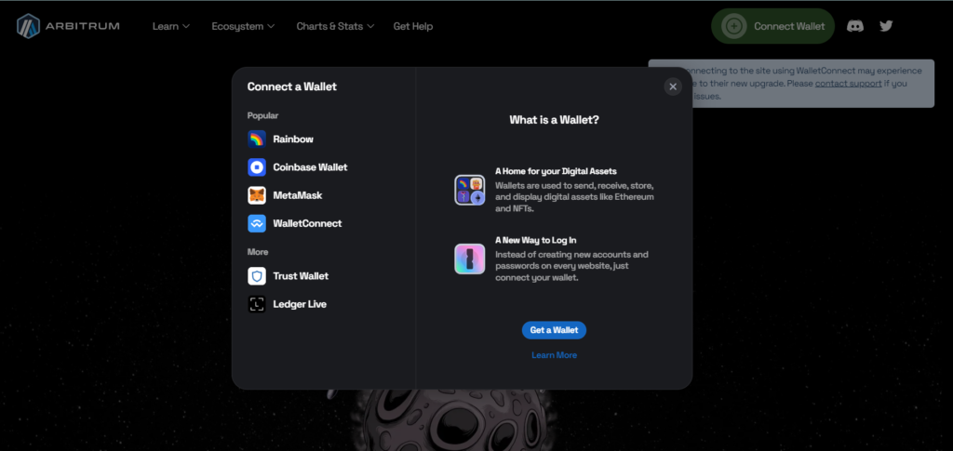Click the Connect a Wallet heading
953x451 pixels.
click(x=291, y=86)
